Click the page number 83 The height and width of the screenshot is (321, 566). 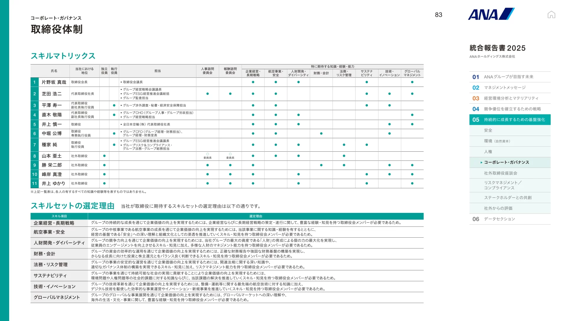click(438, 15)
